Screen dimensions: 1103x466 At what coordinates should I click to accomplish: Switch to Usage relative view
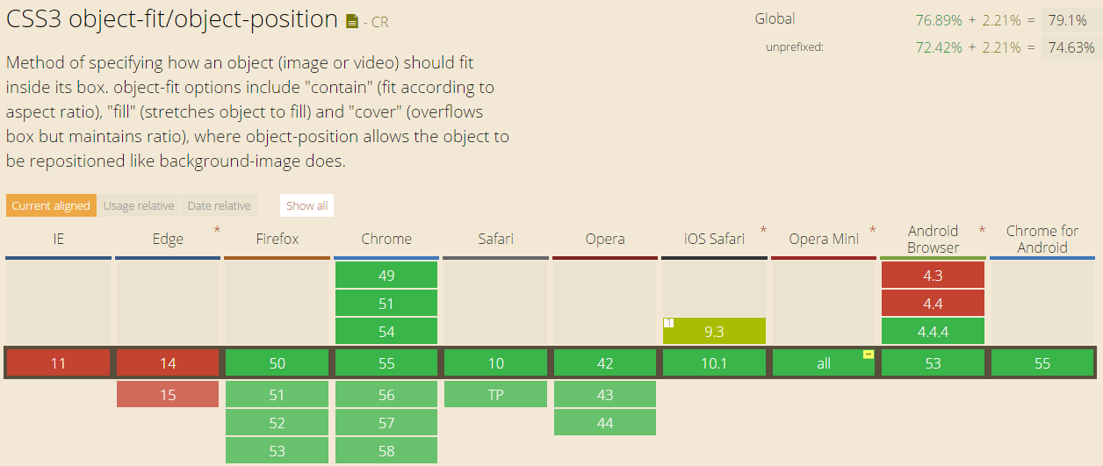point(139,205)
